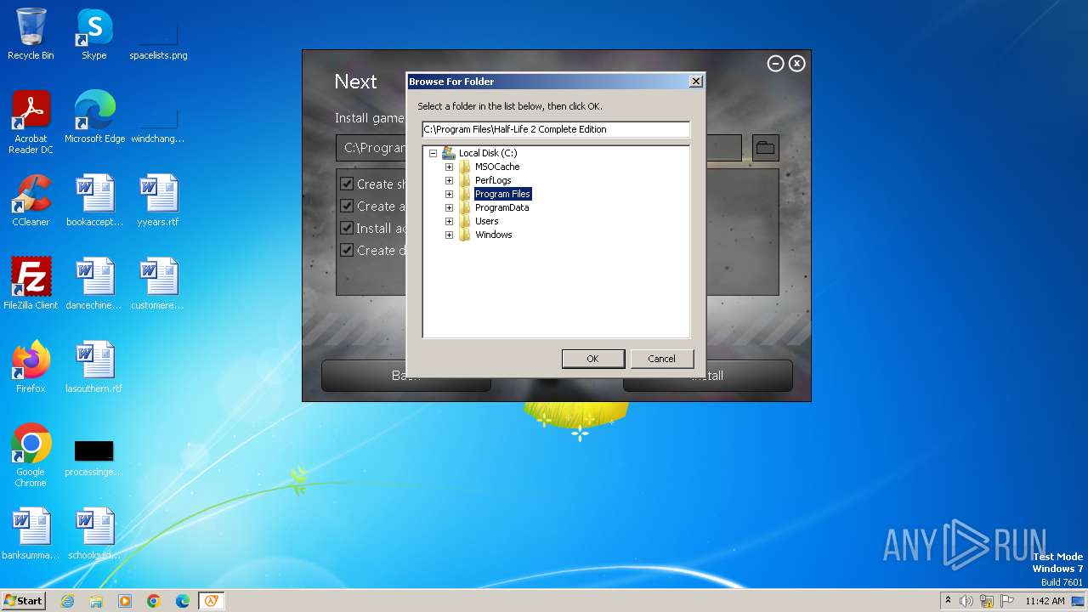Open Internet Explorer from the taskbar
Image resolution: width=1088 pixels, height=612 pixels.
click(x=67, y=601)
